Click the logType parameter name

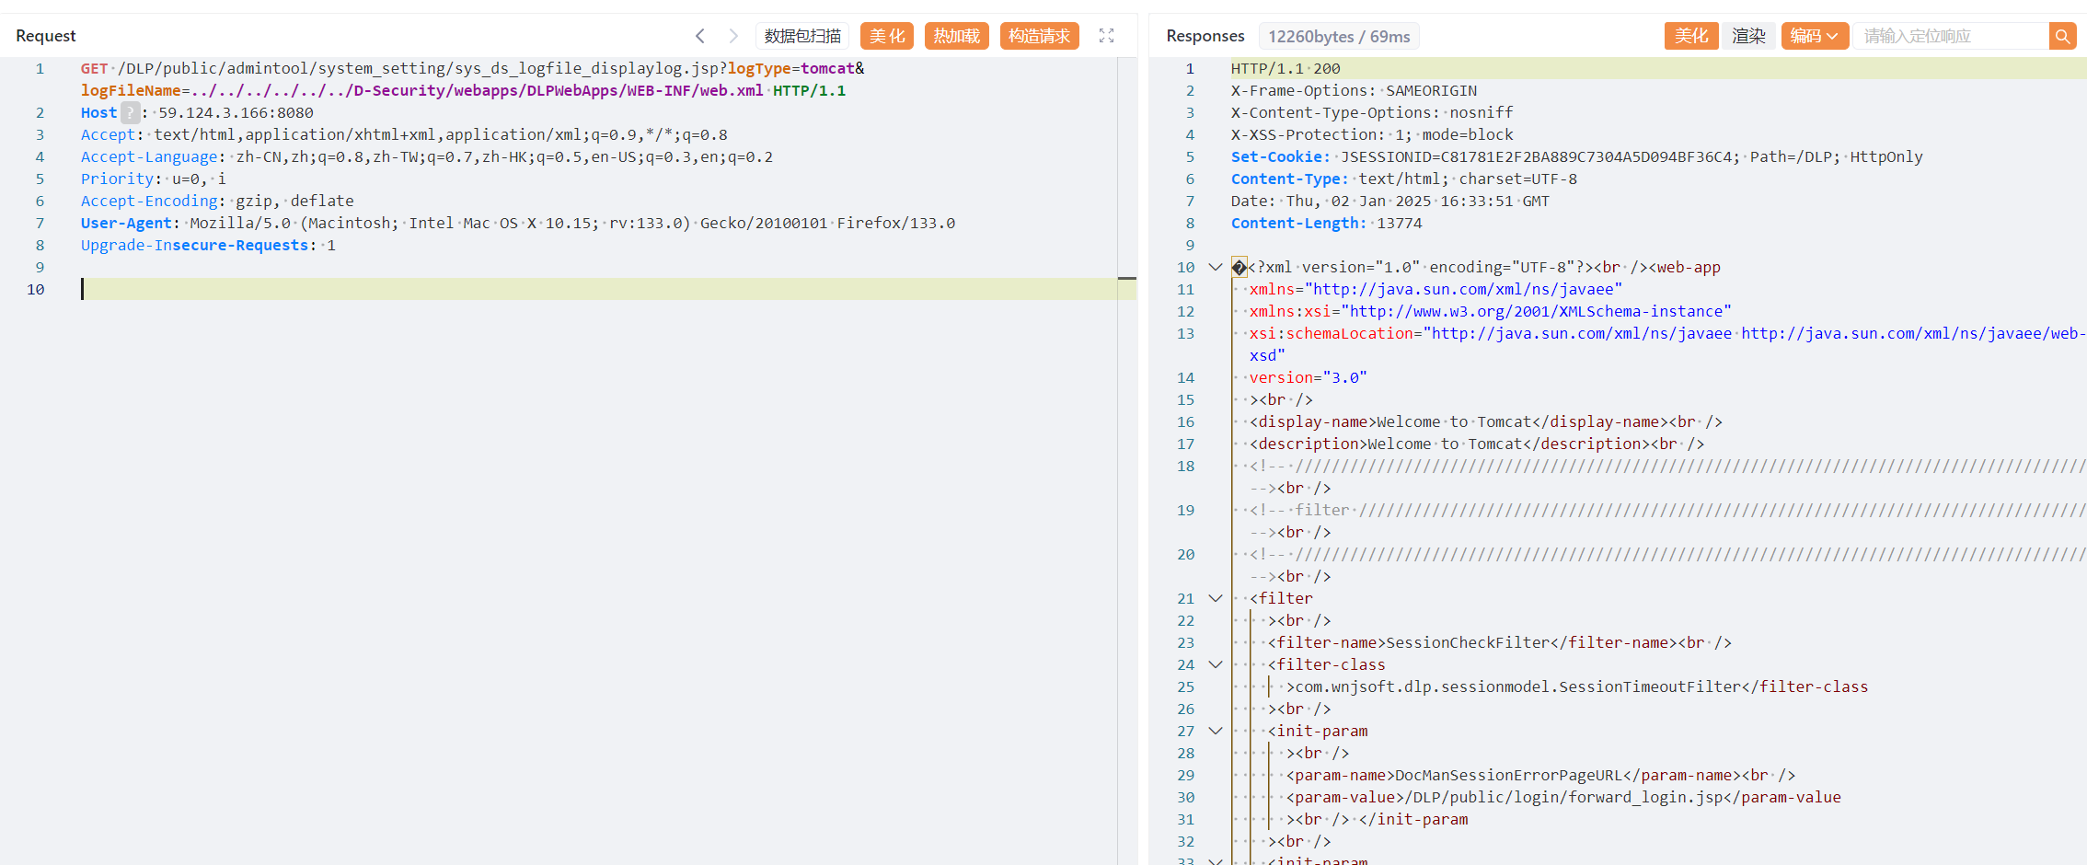point(759,68)
